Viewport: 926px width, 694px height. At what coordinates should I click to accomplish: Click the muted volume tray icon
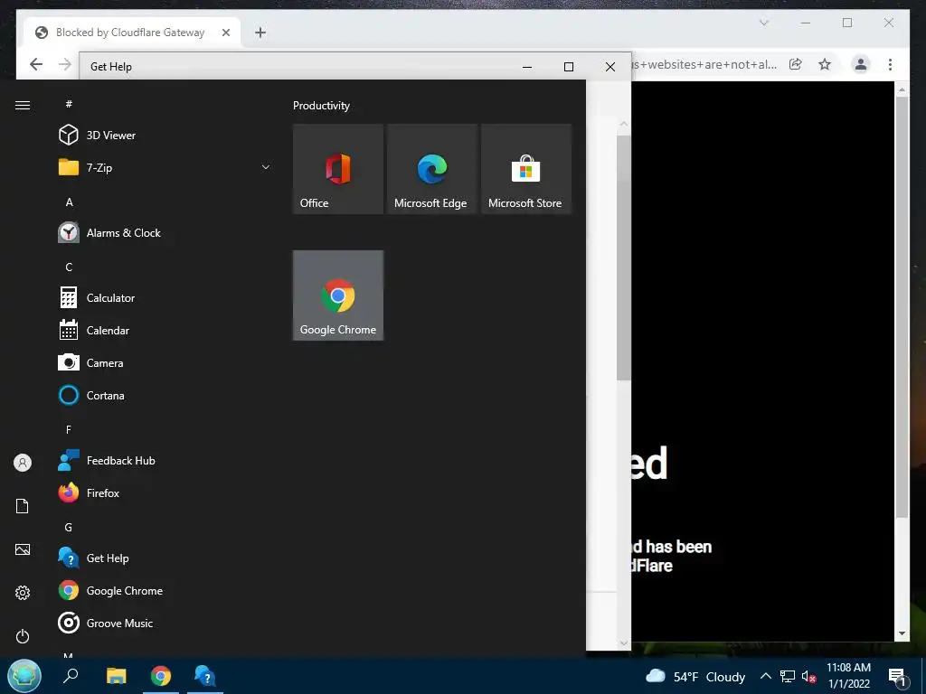808,677
